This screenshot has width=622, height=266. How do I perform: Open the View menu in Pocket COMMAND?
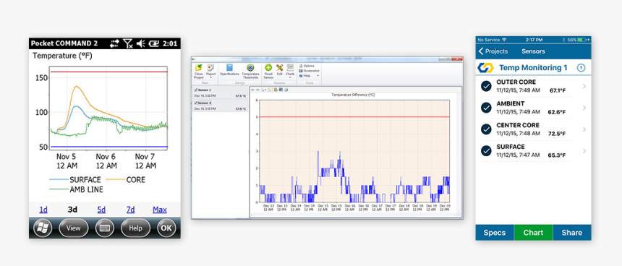click(x=73, y=228)
